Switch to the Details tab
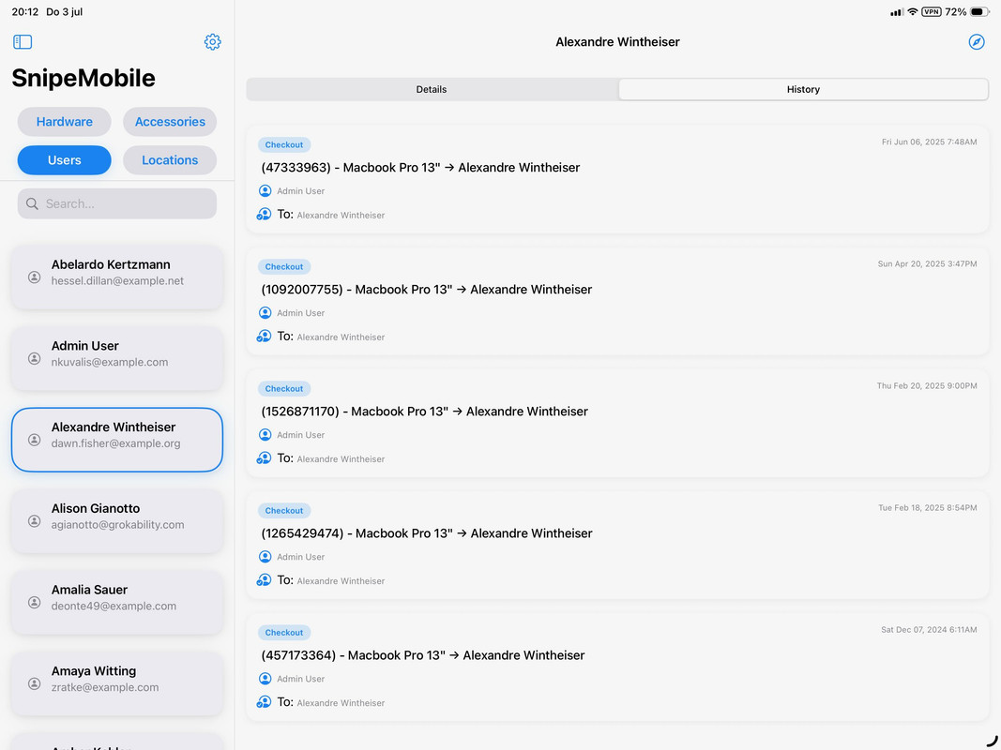The width and height of the screenshot is (1001, 750). click(x=432, y=89)
